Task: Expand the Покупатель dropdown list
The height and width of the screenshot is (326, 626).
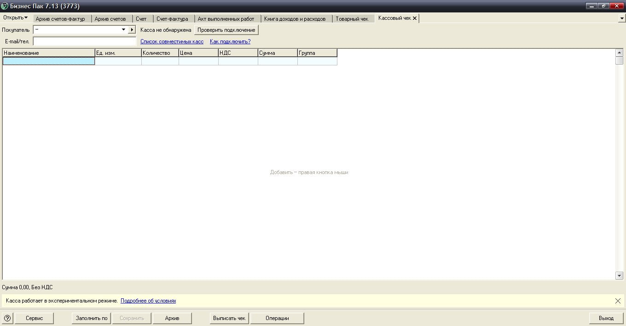Action: 123,30
